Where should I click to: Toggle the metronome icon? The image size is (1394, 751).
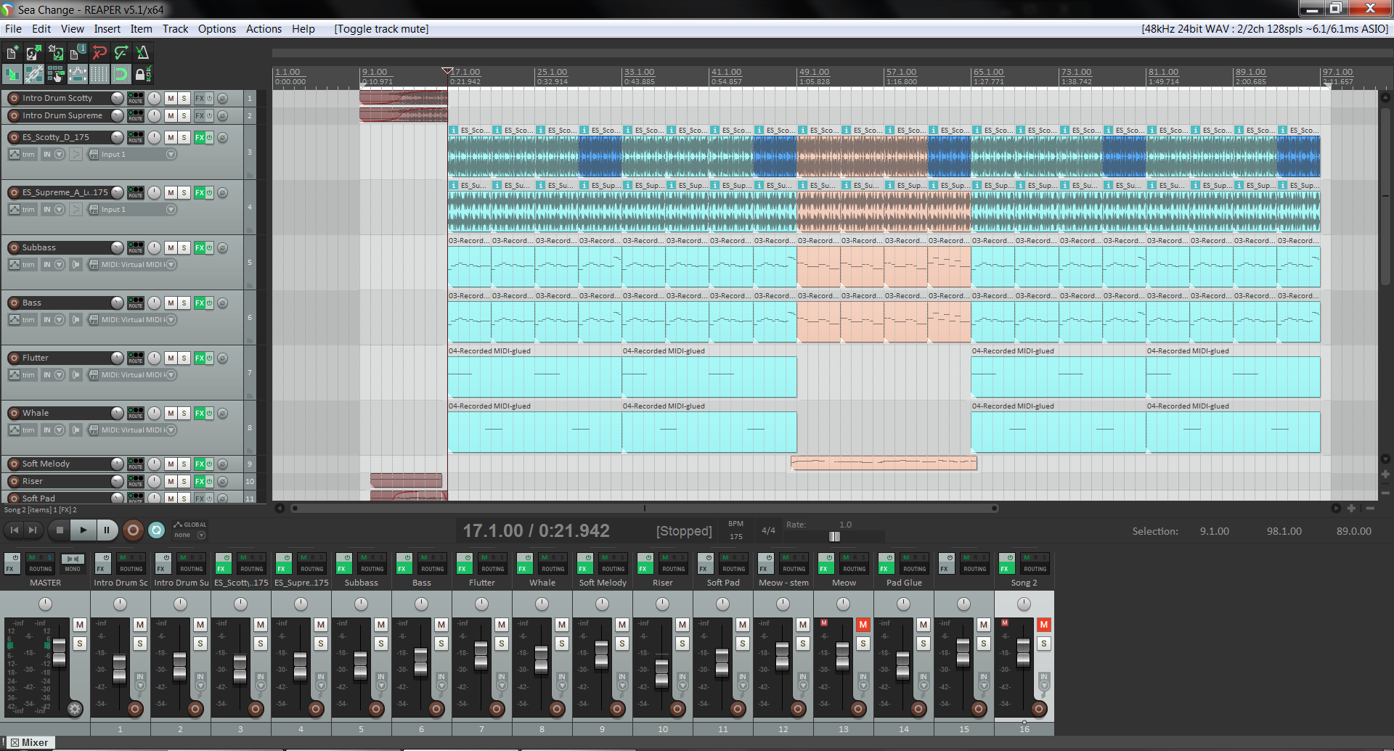point(142,52)
